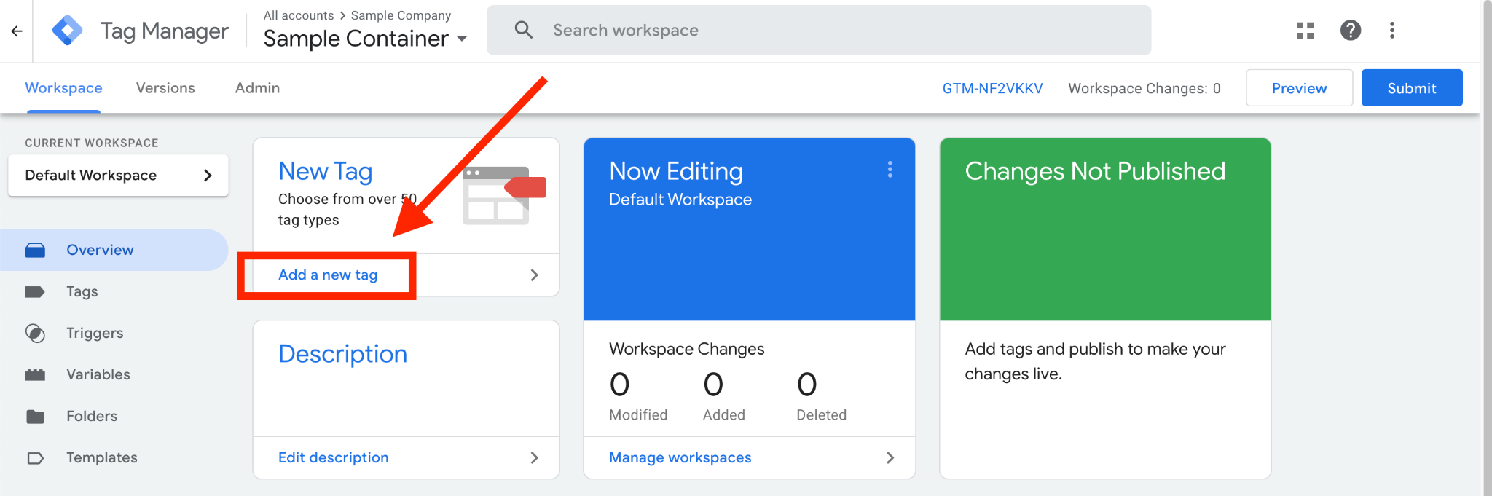Click the Templates outline icon in sidebar
The image size is (1492, 496).
pos(35,458)
